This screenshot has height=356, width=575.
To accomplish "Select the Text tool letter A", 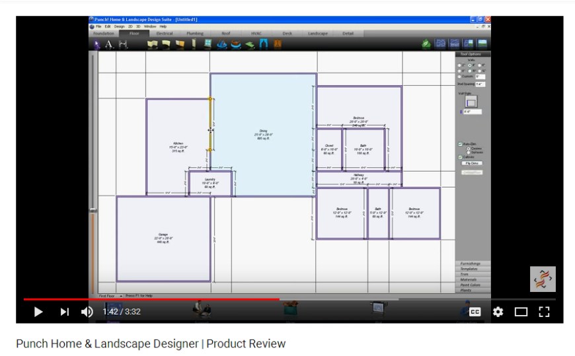I will (x=109, y=45).
